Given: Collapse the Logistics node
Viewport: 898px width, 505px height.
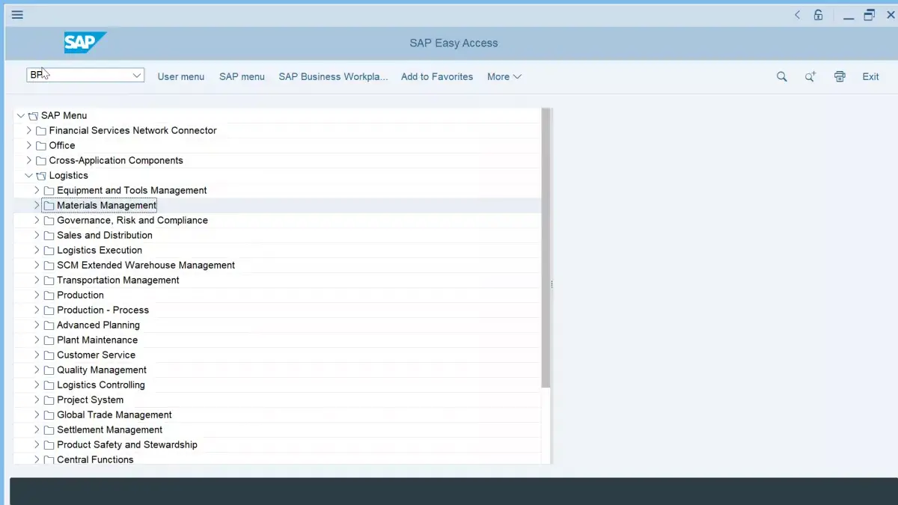Looking at the screenshot, I should [x=29, y=175].
